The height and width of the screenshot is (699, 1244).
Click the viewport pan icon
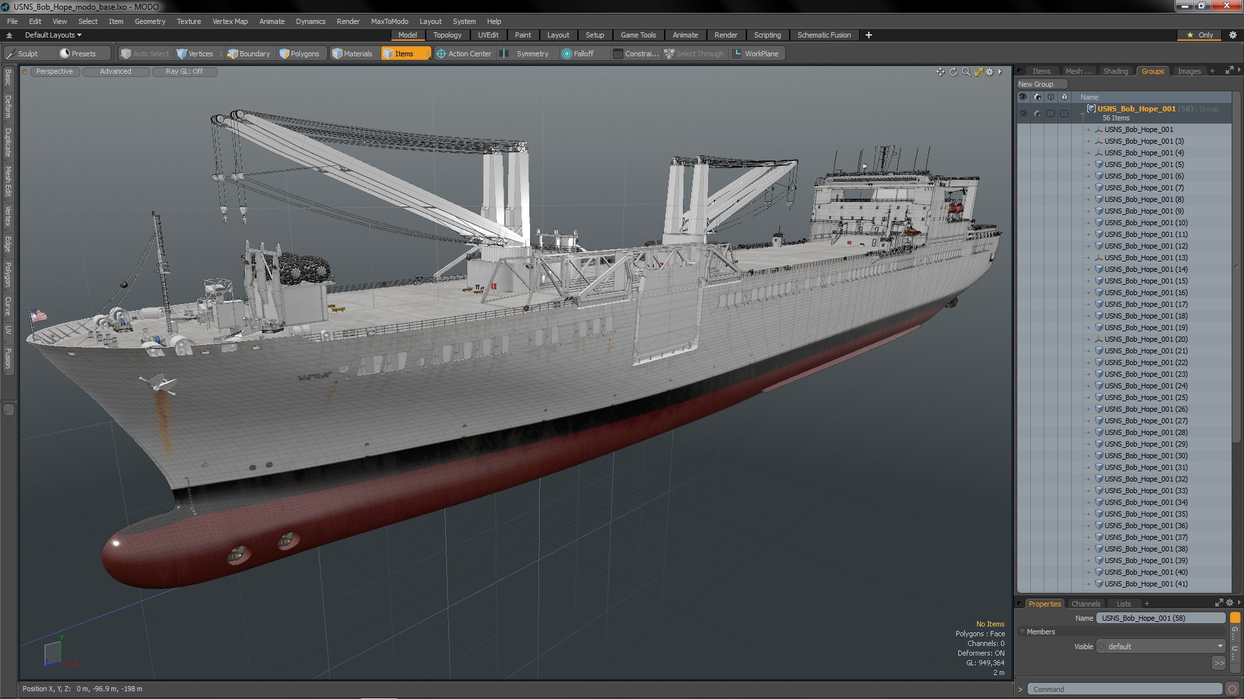pos(940,72)
